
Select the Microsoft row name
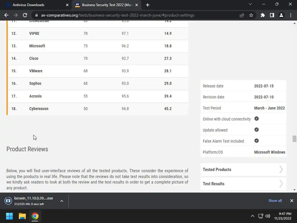click(37, 46)
